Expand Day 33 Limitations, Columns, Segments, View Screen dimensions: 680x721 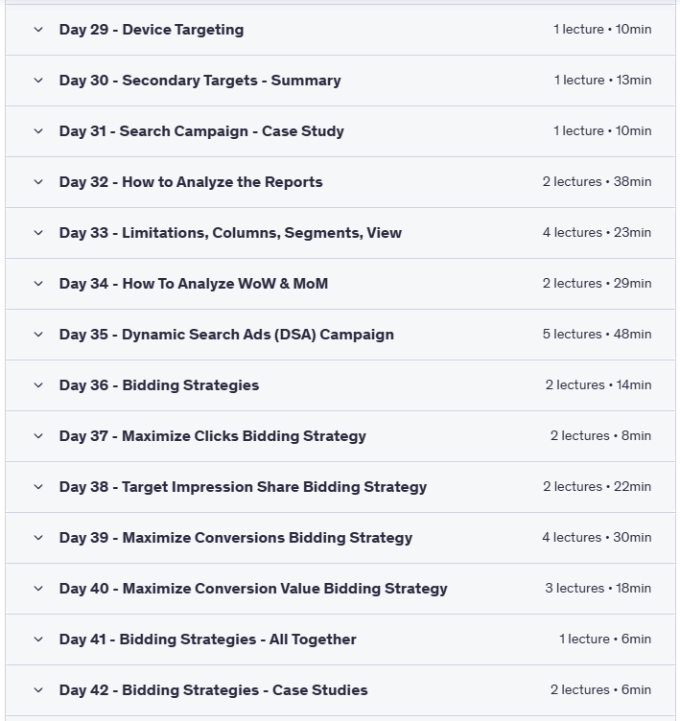coord(230,233)
